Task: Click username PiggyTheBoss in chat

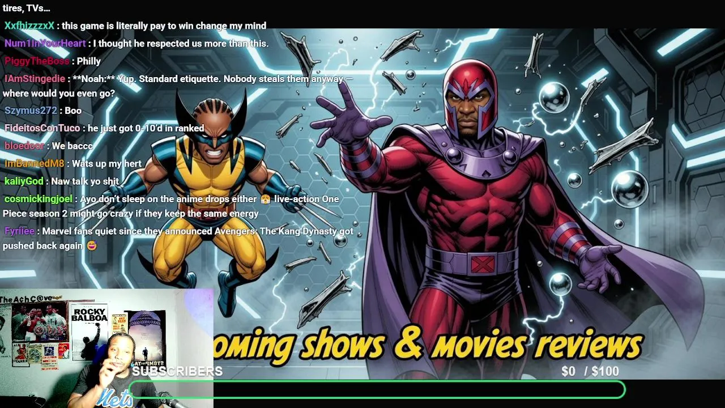Action: click(x=37, y=61)
